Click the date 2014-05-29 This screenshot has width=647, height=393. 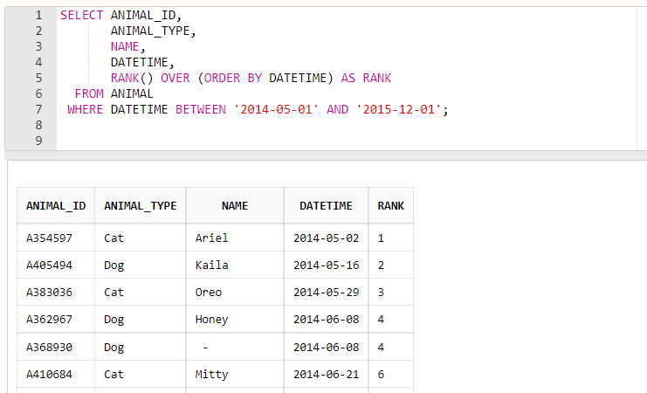pyautogui.click(x=326, y=293)
